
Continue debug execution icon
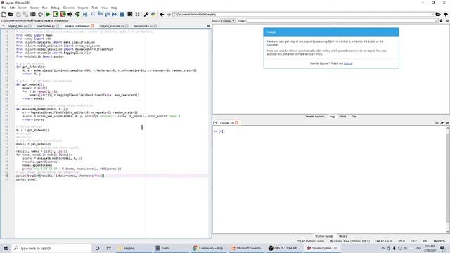coord(115,14)
